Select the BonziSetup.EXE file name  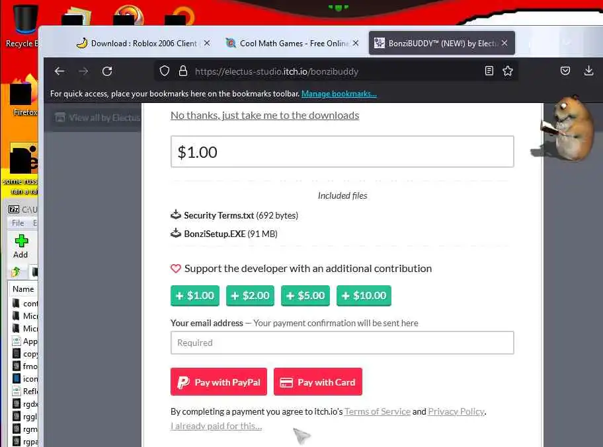click(x=215, y=234)
